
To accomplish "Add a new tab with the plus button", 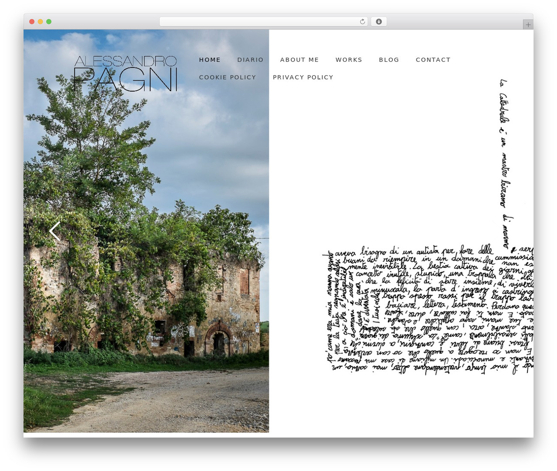I will (x=528, y=25).
